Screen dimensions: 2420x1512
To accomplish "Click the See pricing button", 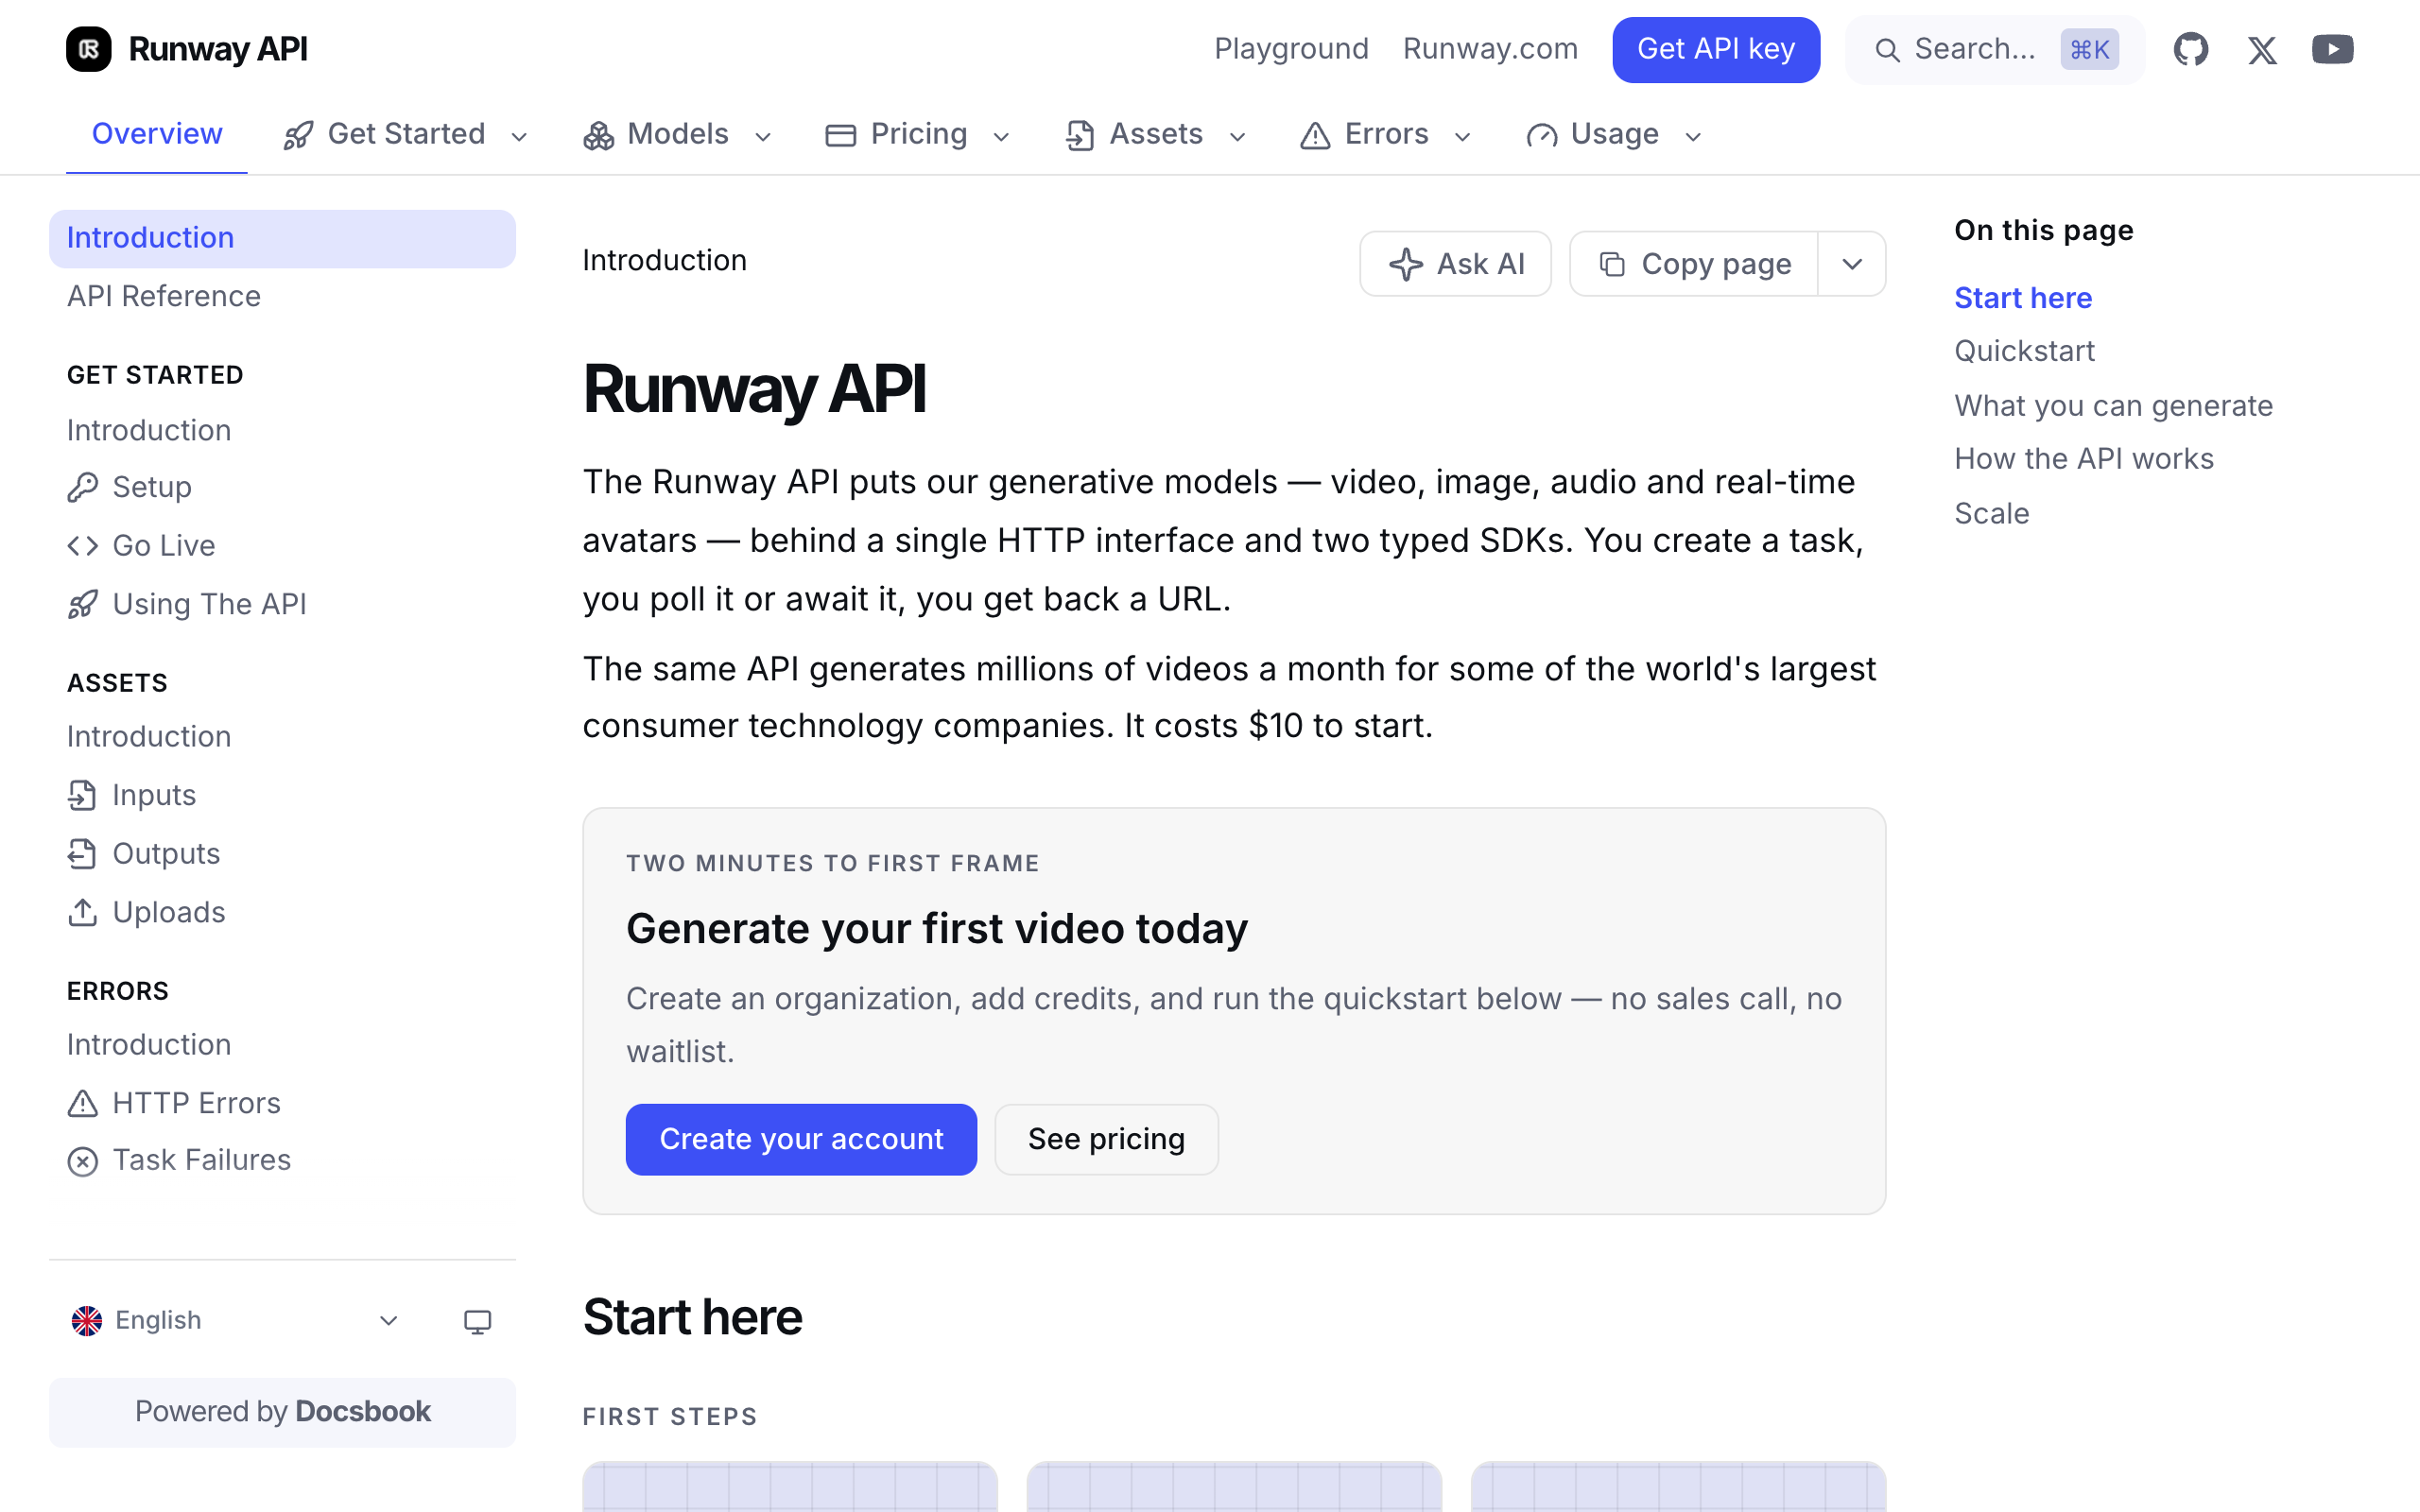I will coord(1106,1139).
